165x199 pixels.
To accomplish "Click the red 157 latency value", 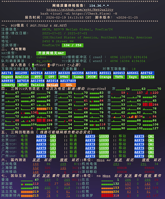I will click(140, 93).
